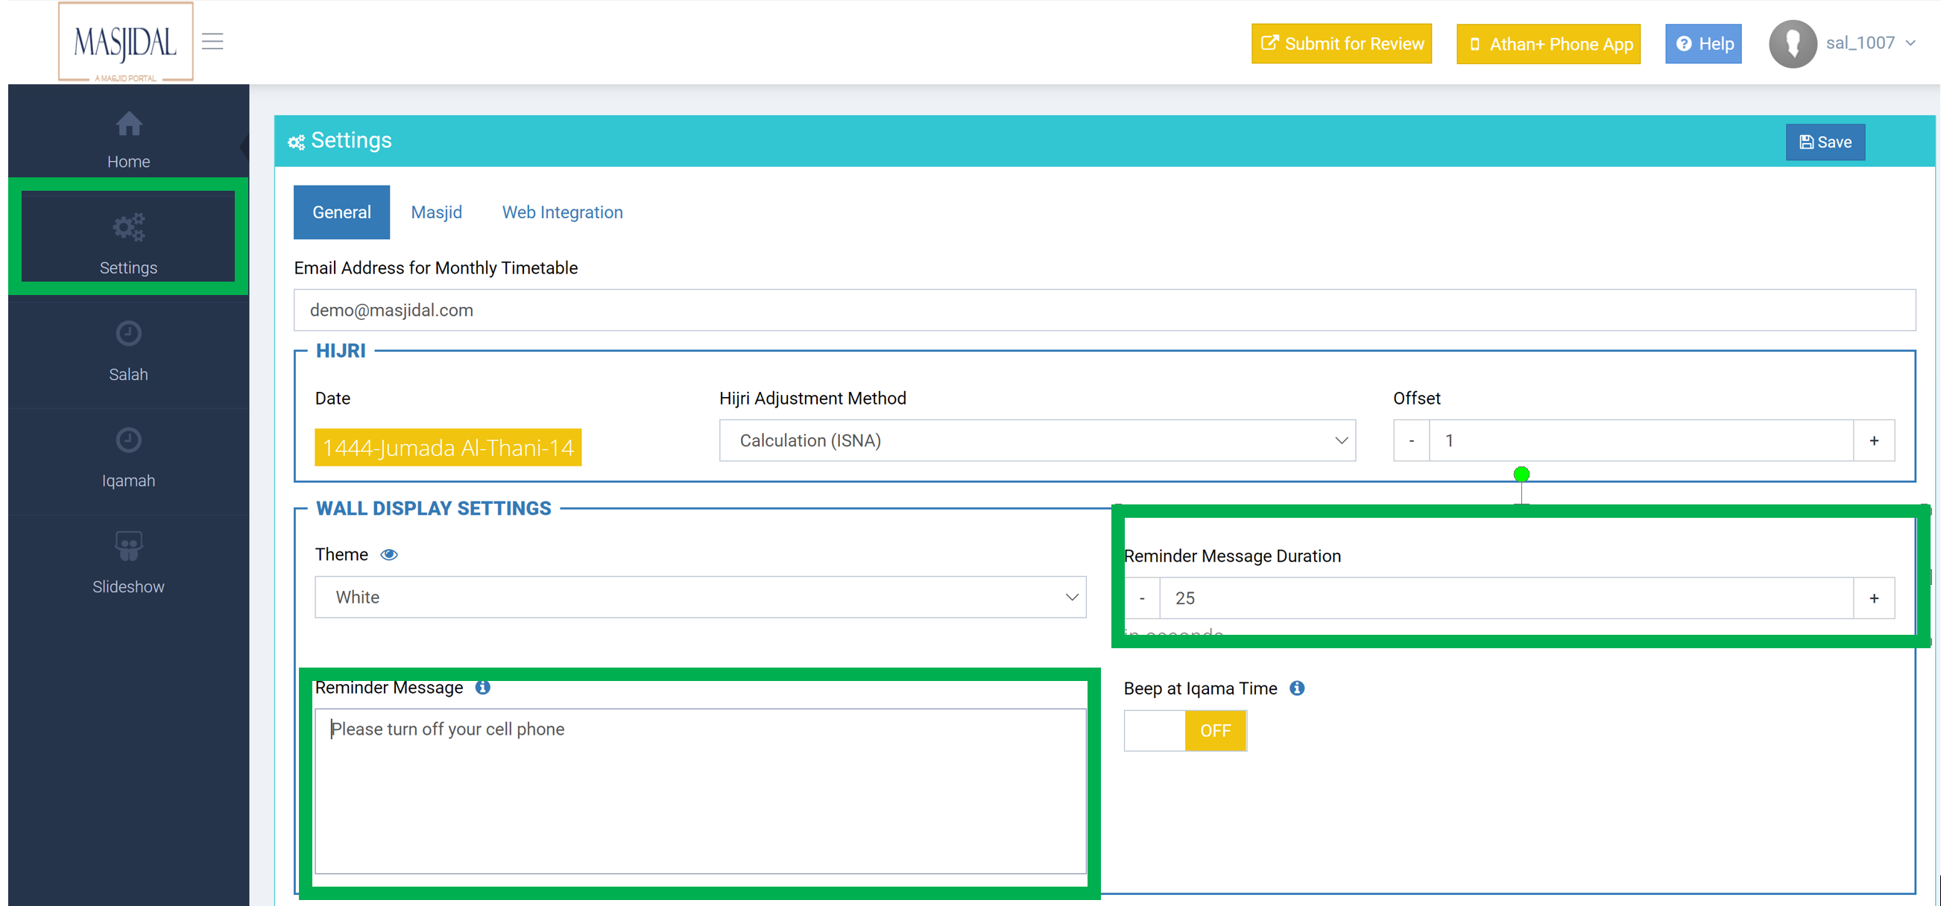Expand Hijri Adjustment Method dropdown
The width and height of the screenshot is (1941, 906).
pyautogui.click(x=1037, y=441)
